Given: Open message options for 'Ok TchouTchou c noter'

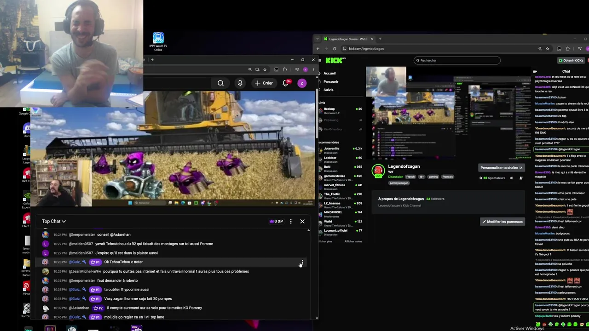Looking at the screenshot, I should point(302,263).
